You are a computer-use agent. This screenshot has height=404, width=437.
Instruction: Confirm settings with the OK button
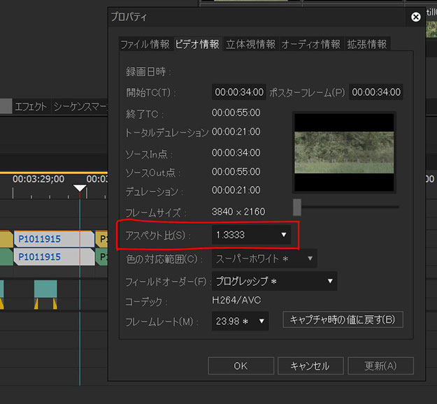point(240,366)
